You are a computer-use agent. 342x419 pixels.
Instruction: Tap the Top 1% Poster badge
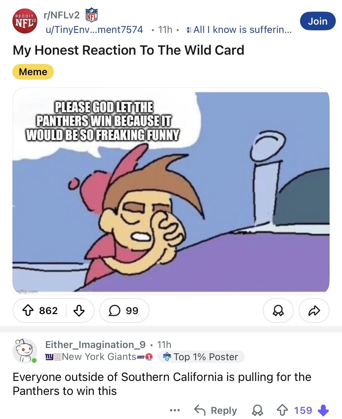[x=201, y=357]
